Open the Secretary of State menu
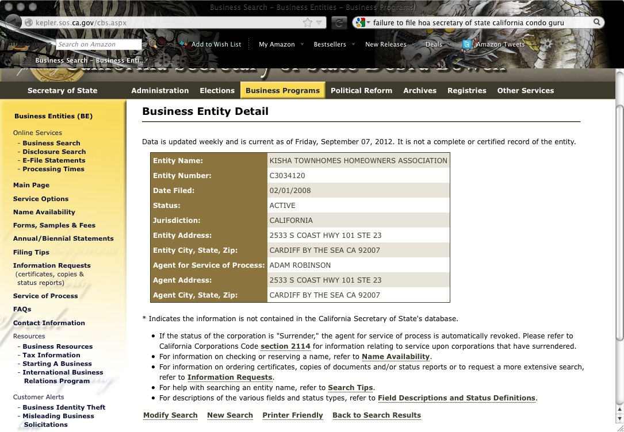Image resolution: width=624 pixels, height=432 pixels. click(63, 91)
